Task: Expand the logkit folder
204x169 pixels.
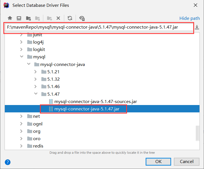Action: (x=21, y=49)
